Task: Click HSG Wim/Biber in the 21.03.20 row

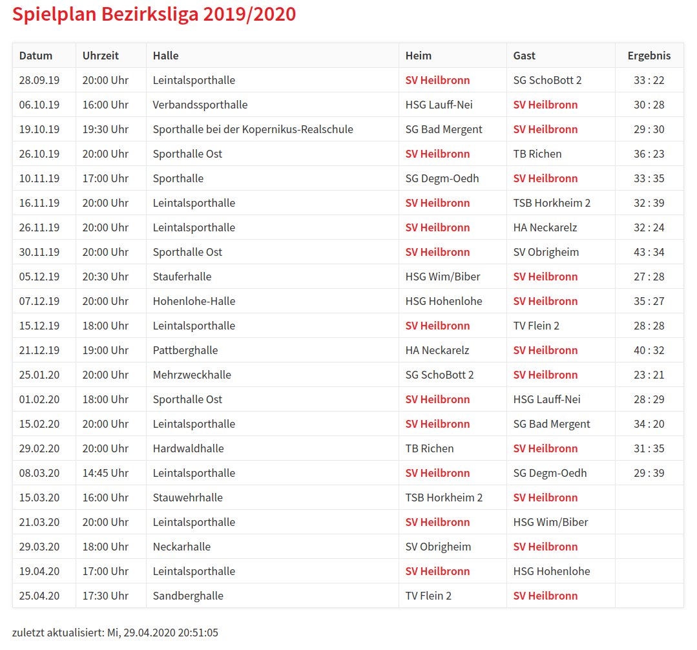Action: [551, 522]
